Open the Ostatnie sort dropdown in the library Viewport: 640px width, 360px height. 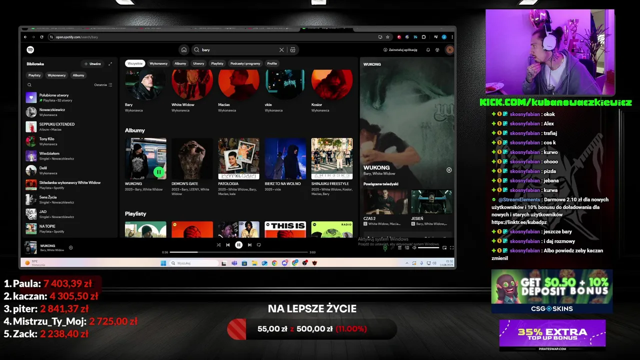pyautogui.click(x=103, y=84)
